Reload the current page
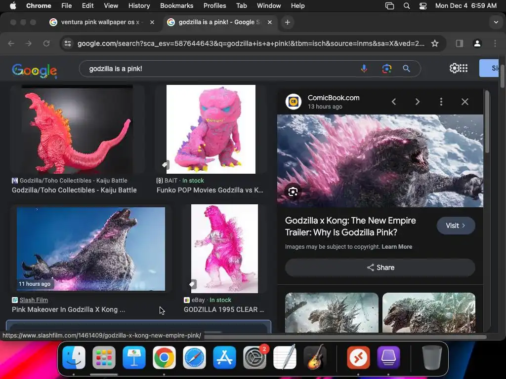Viewport: 506px width, 379px height. 46,43
